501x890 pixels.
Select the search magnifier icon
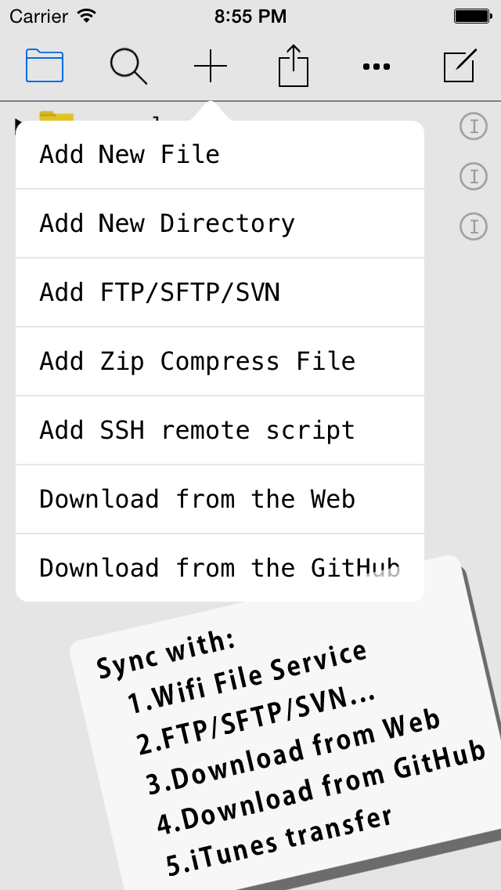pos(128,66)
